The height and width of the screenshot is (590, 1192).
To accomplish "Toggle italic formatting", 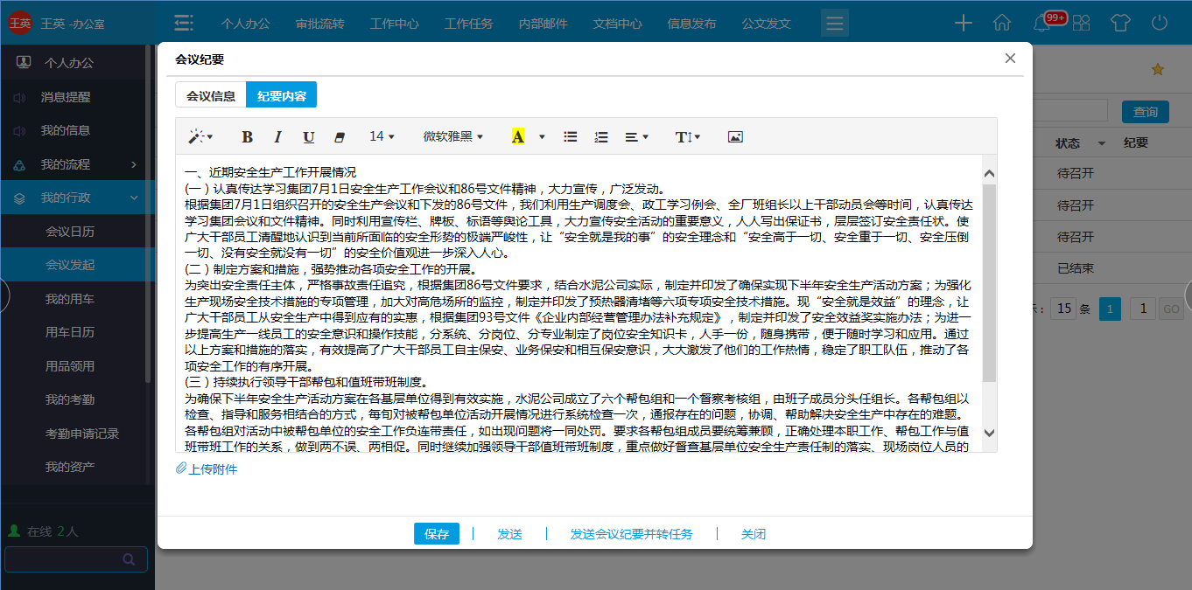I will [277, 136].
